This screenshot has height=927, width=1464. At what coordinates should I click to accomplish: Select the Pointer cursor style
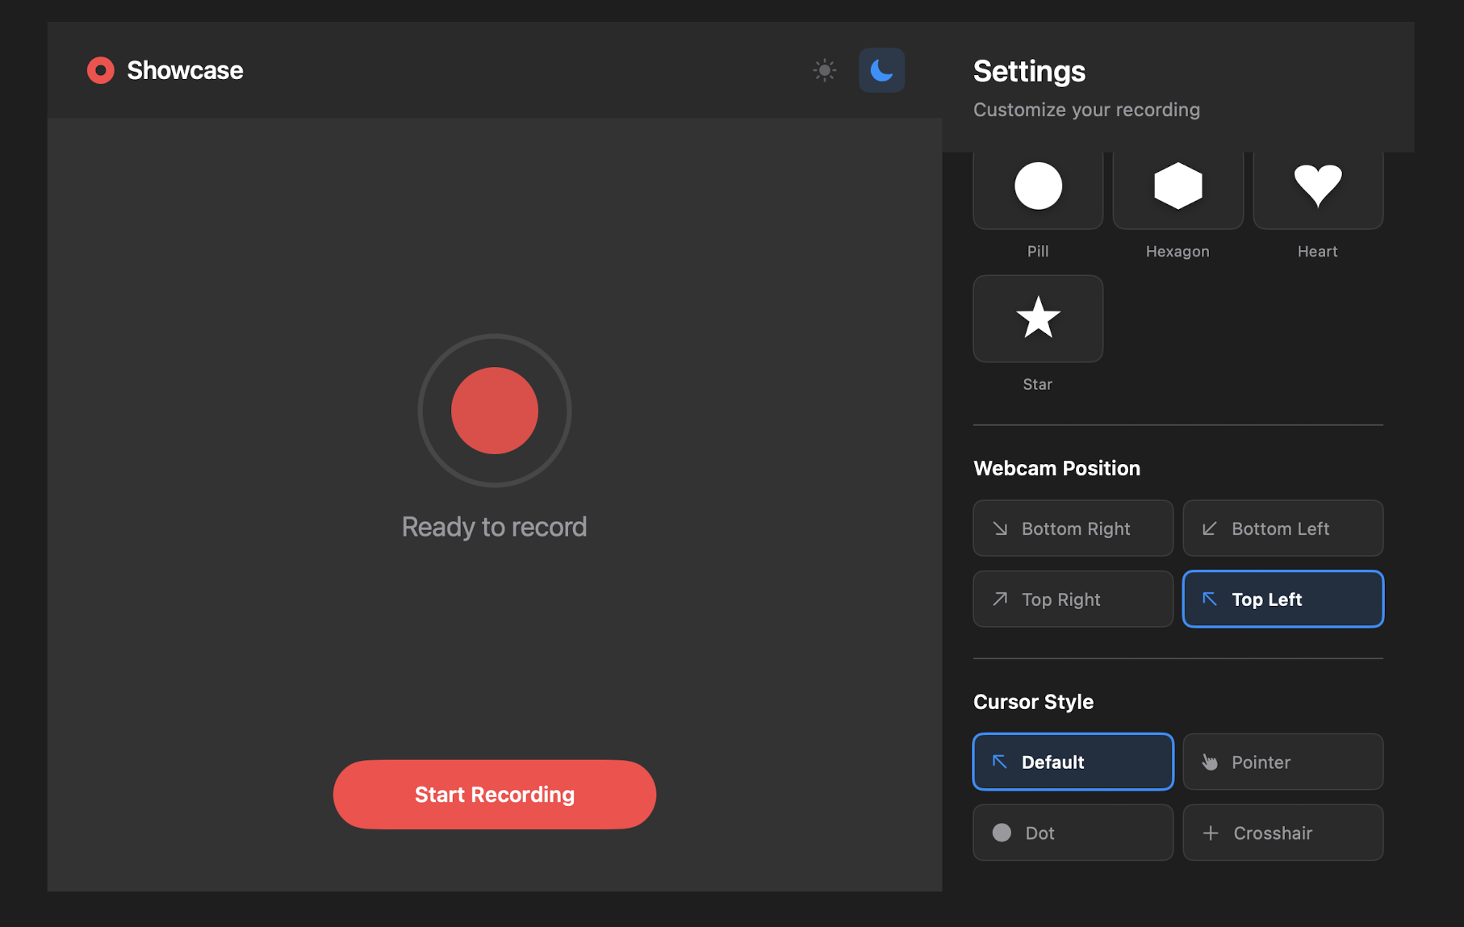click(x=1282, y=762)
